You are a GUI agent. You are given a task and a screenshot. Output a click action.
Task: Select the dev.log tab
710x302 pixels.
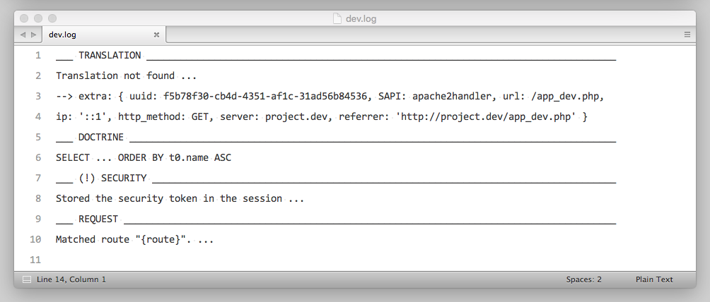[x=78, y=34]
